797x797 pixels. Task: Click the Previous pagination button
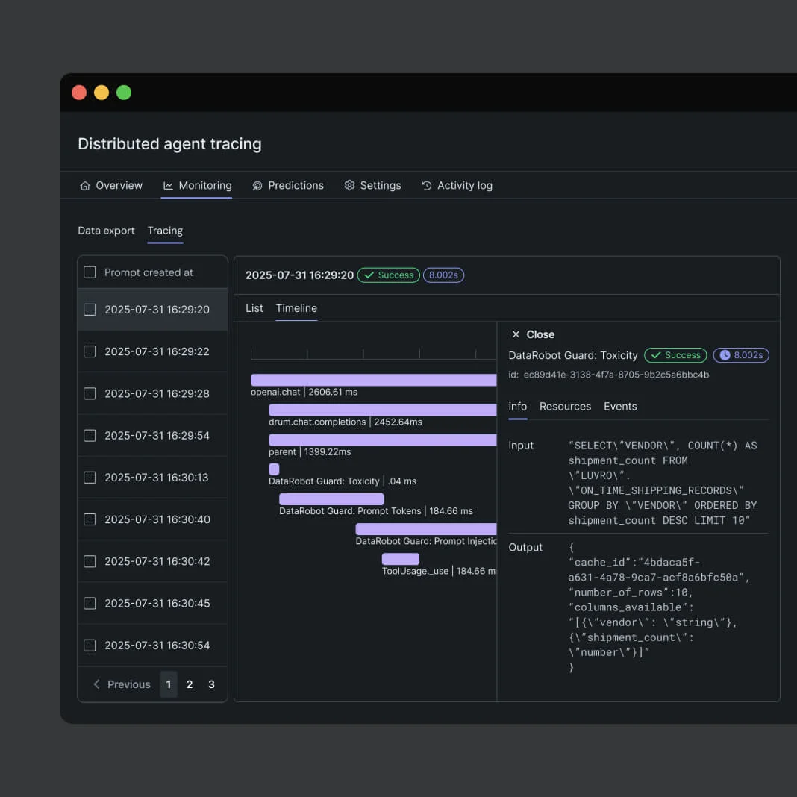tap(122, 684)
